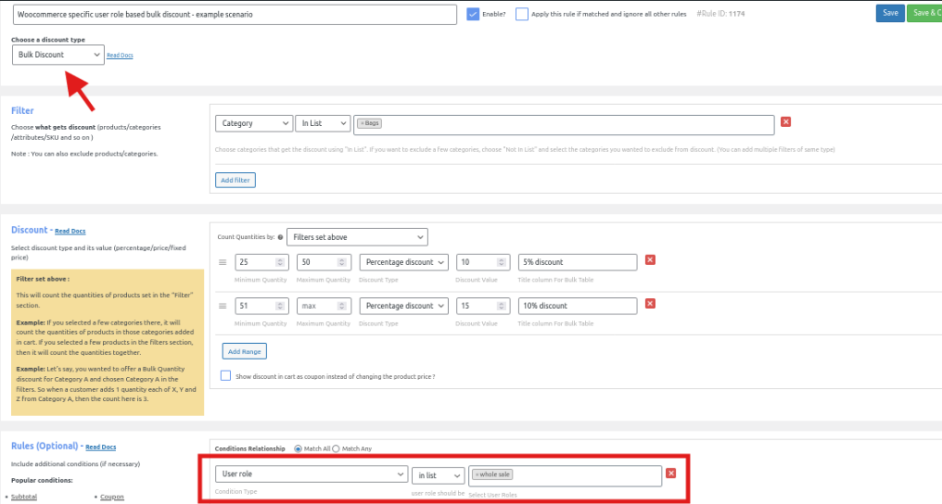Viewport: 942px width, 504px height.
Task: Click the Subtotal popular condition link
Action: click(x=24, y=497)
